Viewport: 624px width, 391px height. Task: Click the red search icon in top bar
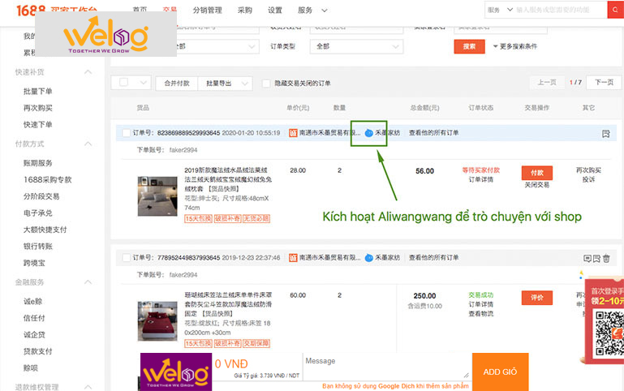coord(616,10)
